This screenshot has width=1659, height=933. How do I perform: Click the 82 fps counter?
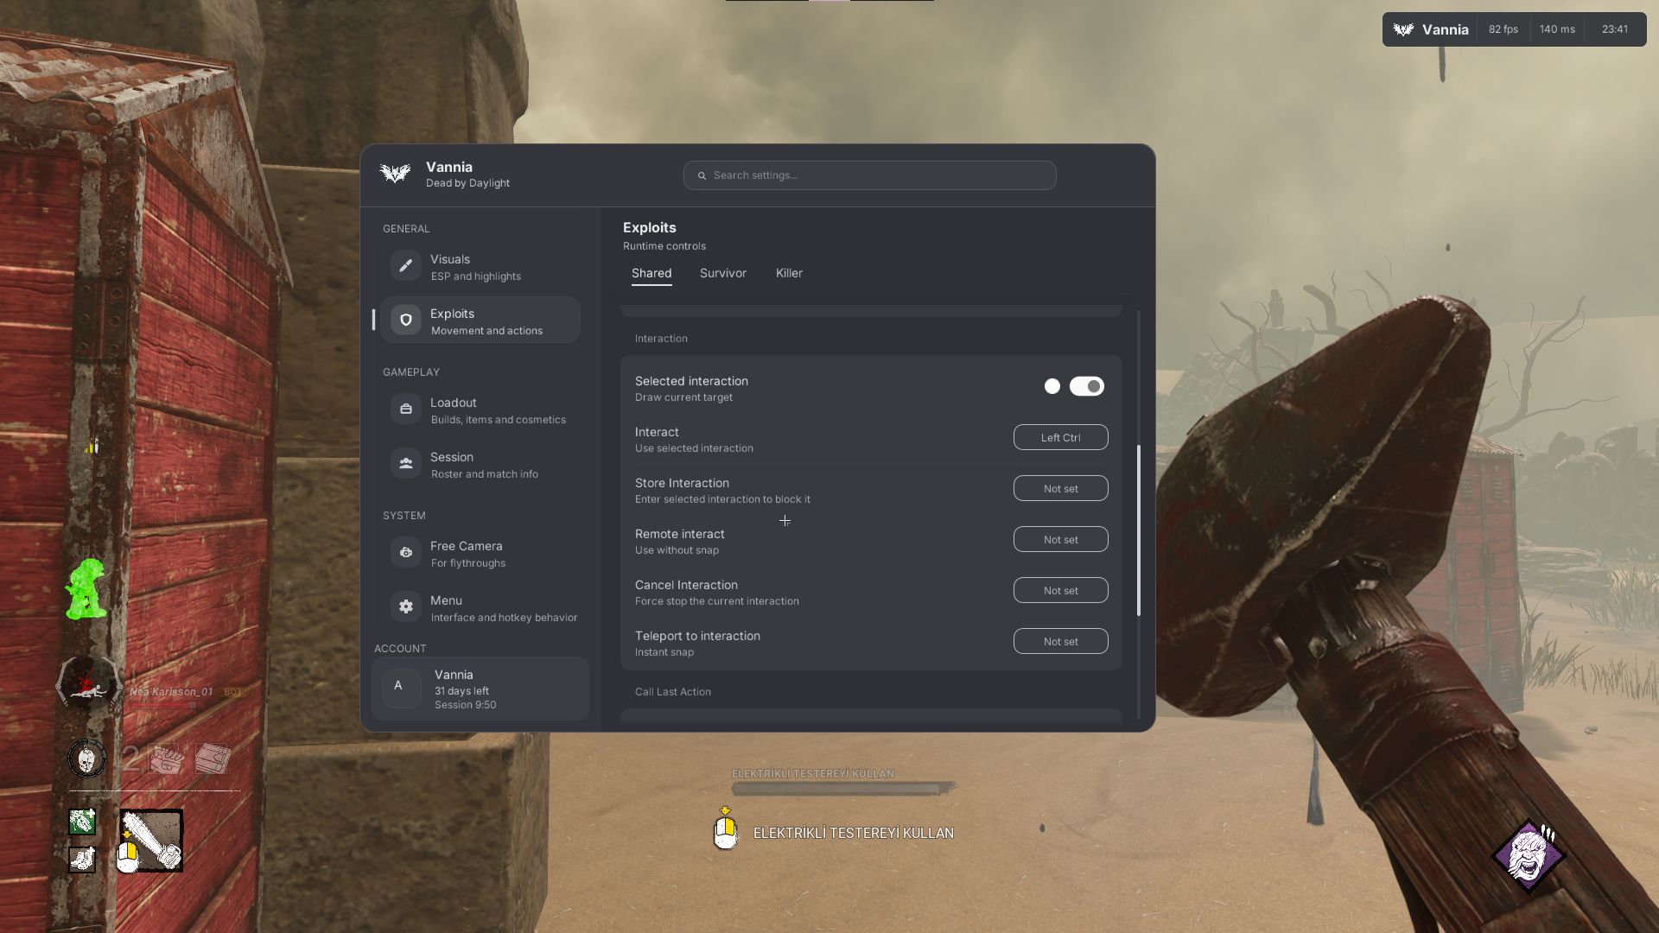pos(1503,29)
